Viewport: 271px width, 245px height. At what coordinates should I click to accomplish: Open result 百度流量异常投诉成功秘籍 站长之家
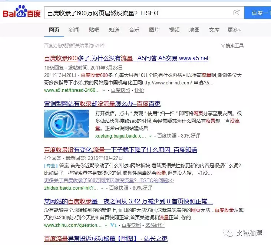[x=106, y=239]
